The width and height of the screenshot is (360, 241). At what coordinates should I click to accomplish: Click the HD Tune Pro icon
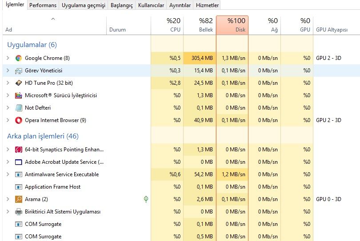point(19,83)
